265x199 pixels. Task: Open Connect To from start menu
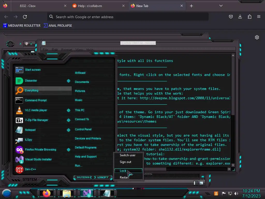(82, 119)
